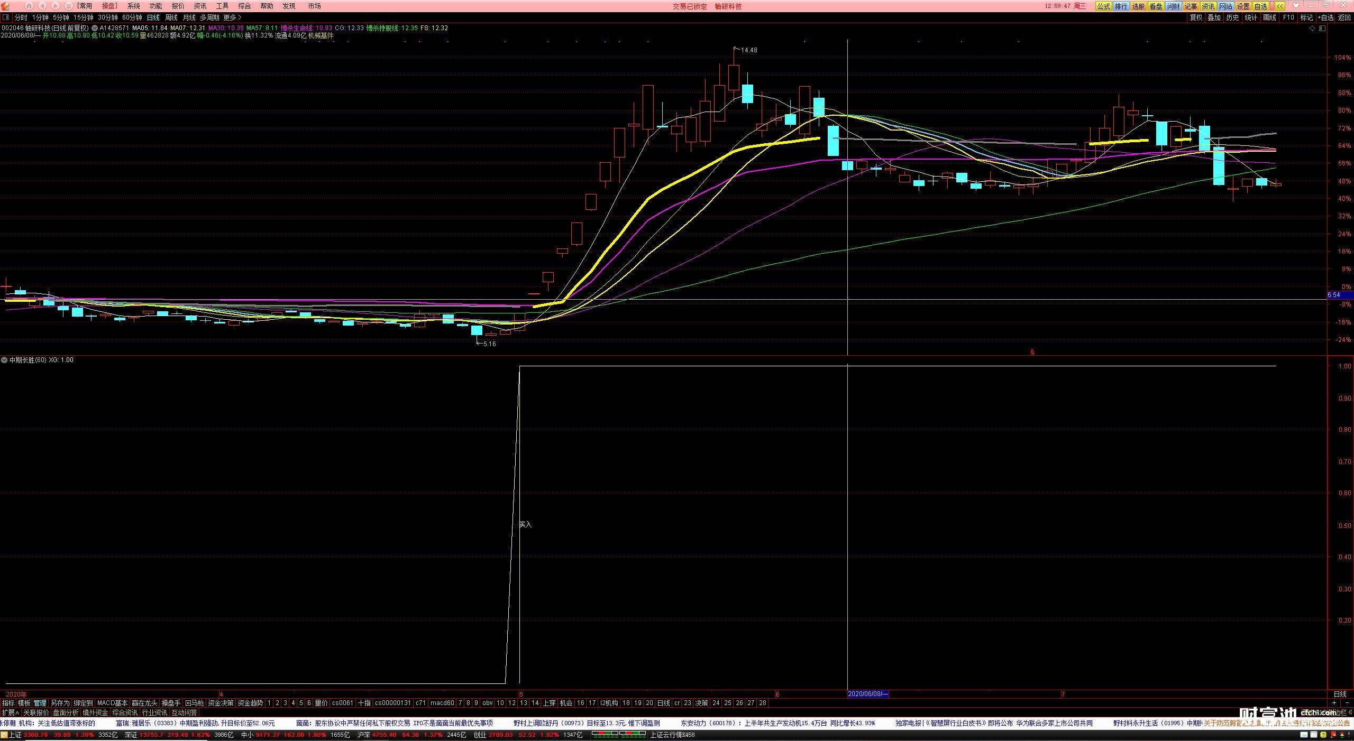Click the +自选 add to watchlist button
Viewport: 1354px width, 741px height.
1325,17
